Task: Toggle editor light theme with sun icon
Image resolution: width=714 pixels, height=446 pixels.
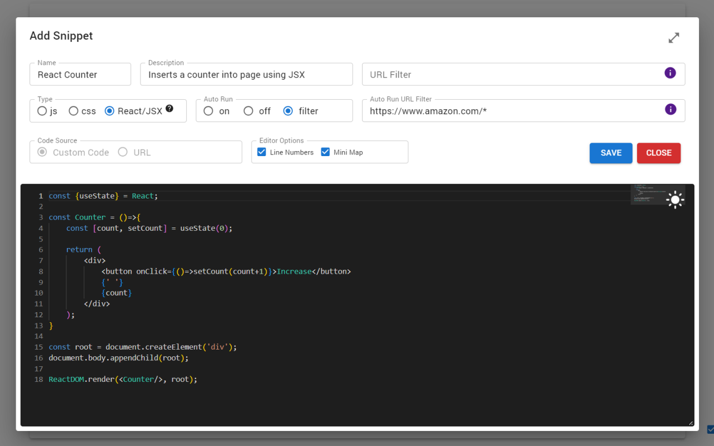Action: (675, 200)
